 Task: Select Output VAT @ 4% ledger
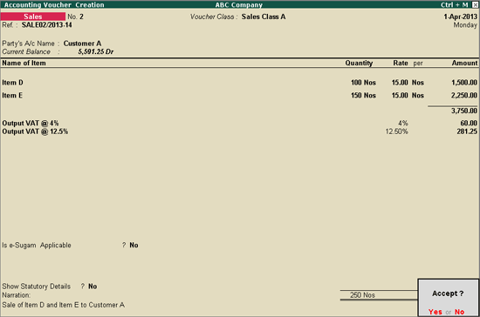31,124
